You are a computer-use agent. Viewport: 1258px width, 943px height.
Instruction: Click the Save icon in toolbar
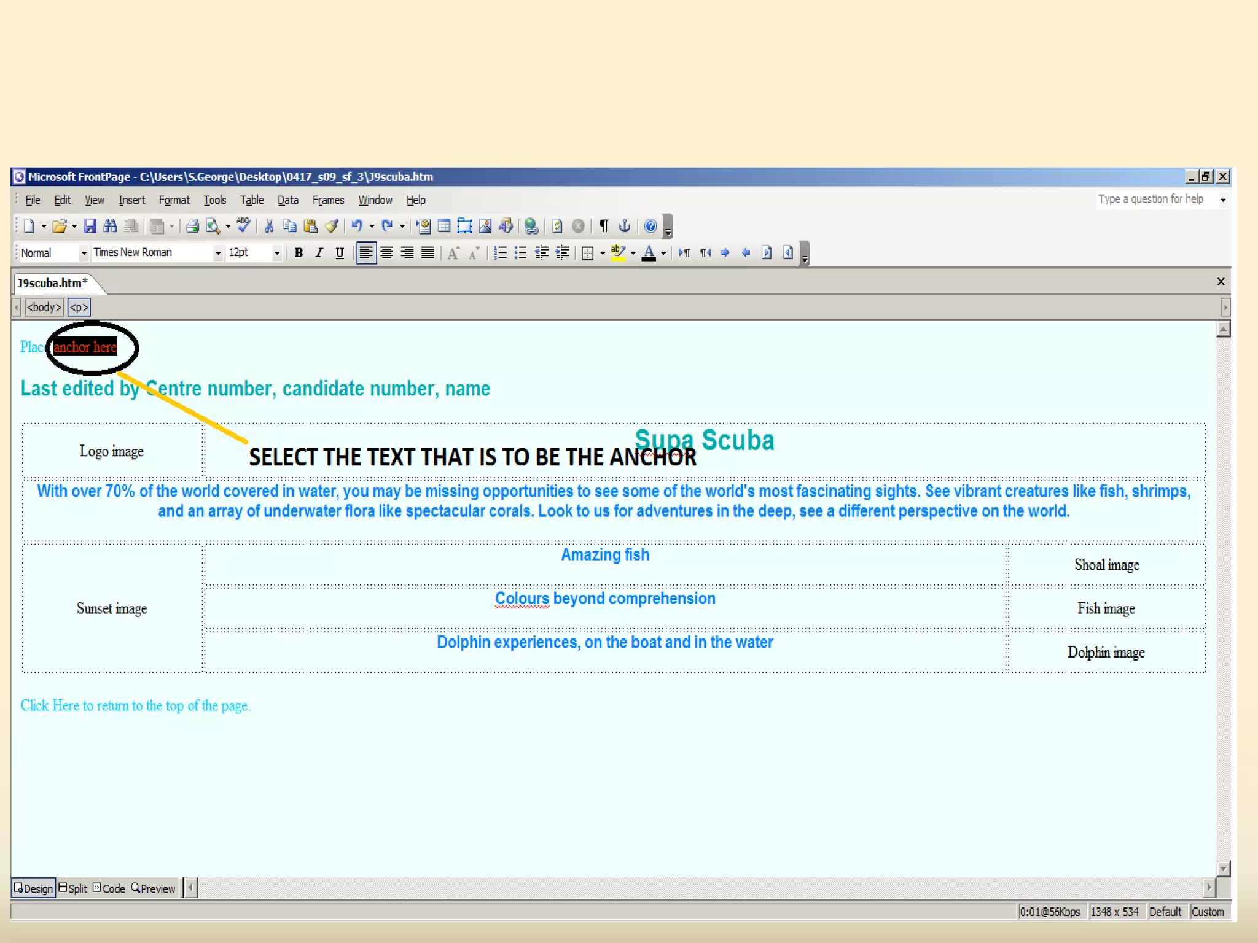[x=90, y=226]
